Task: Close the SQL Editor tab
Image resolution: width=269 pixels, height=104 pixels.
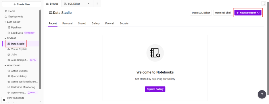Action: click(89, 4)
